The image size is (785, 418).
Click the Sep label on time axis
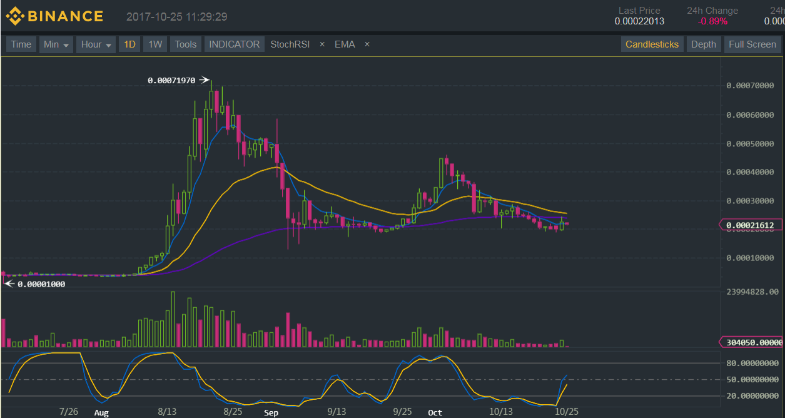pyautogui.click(x=271, y=412)
